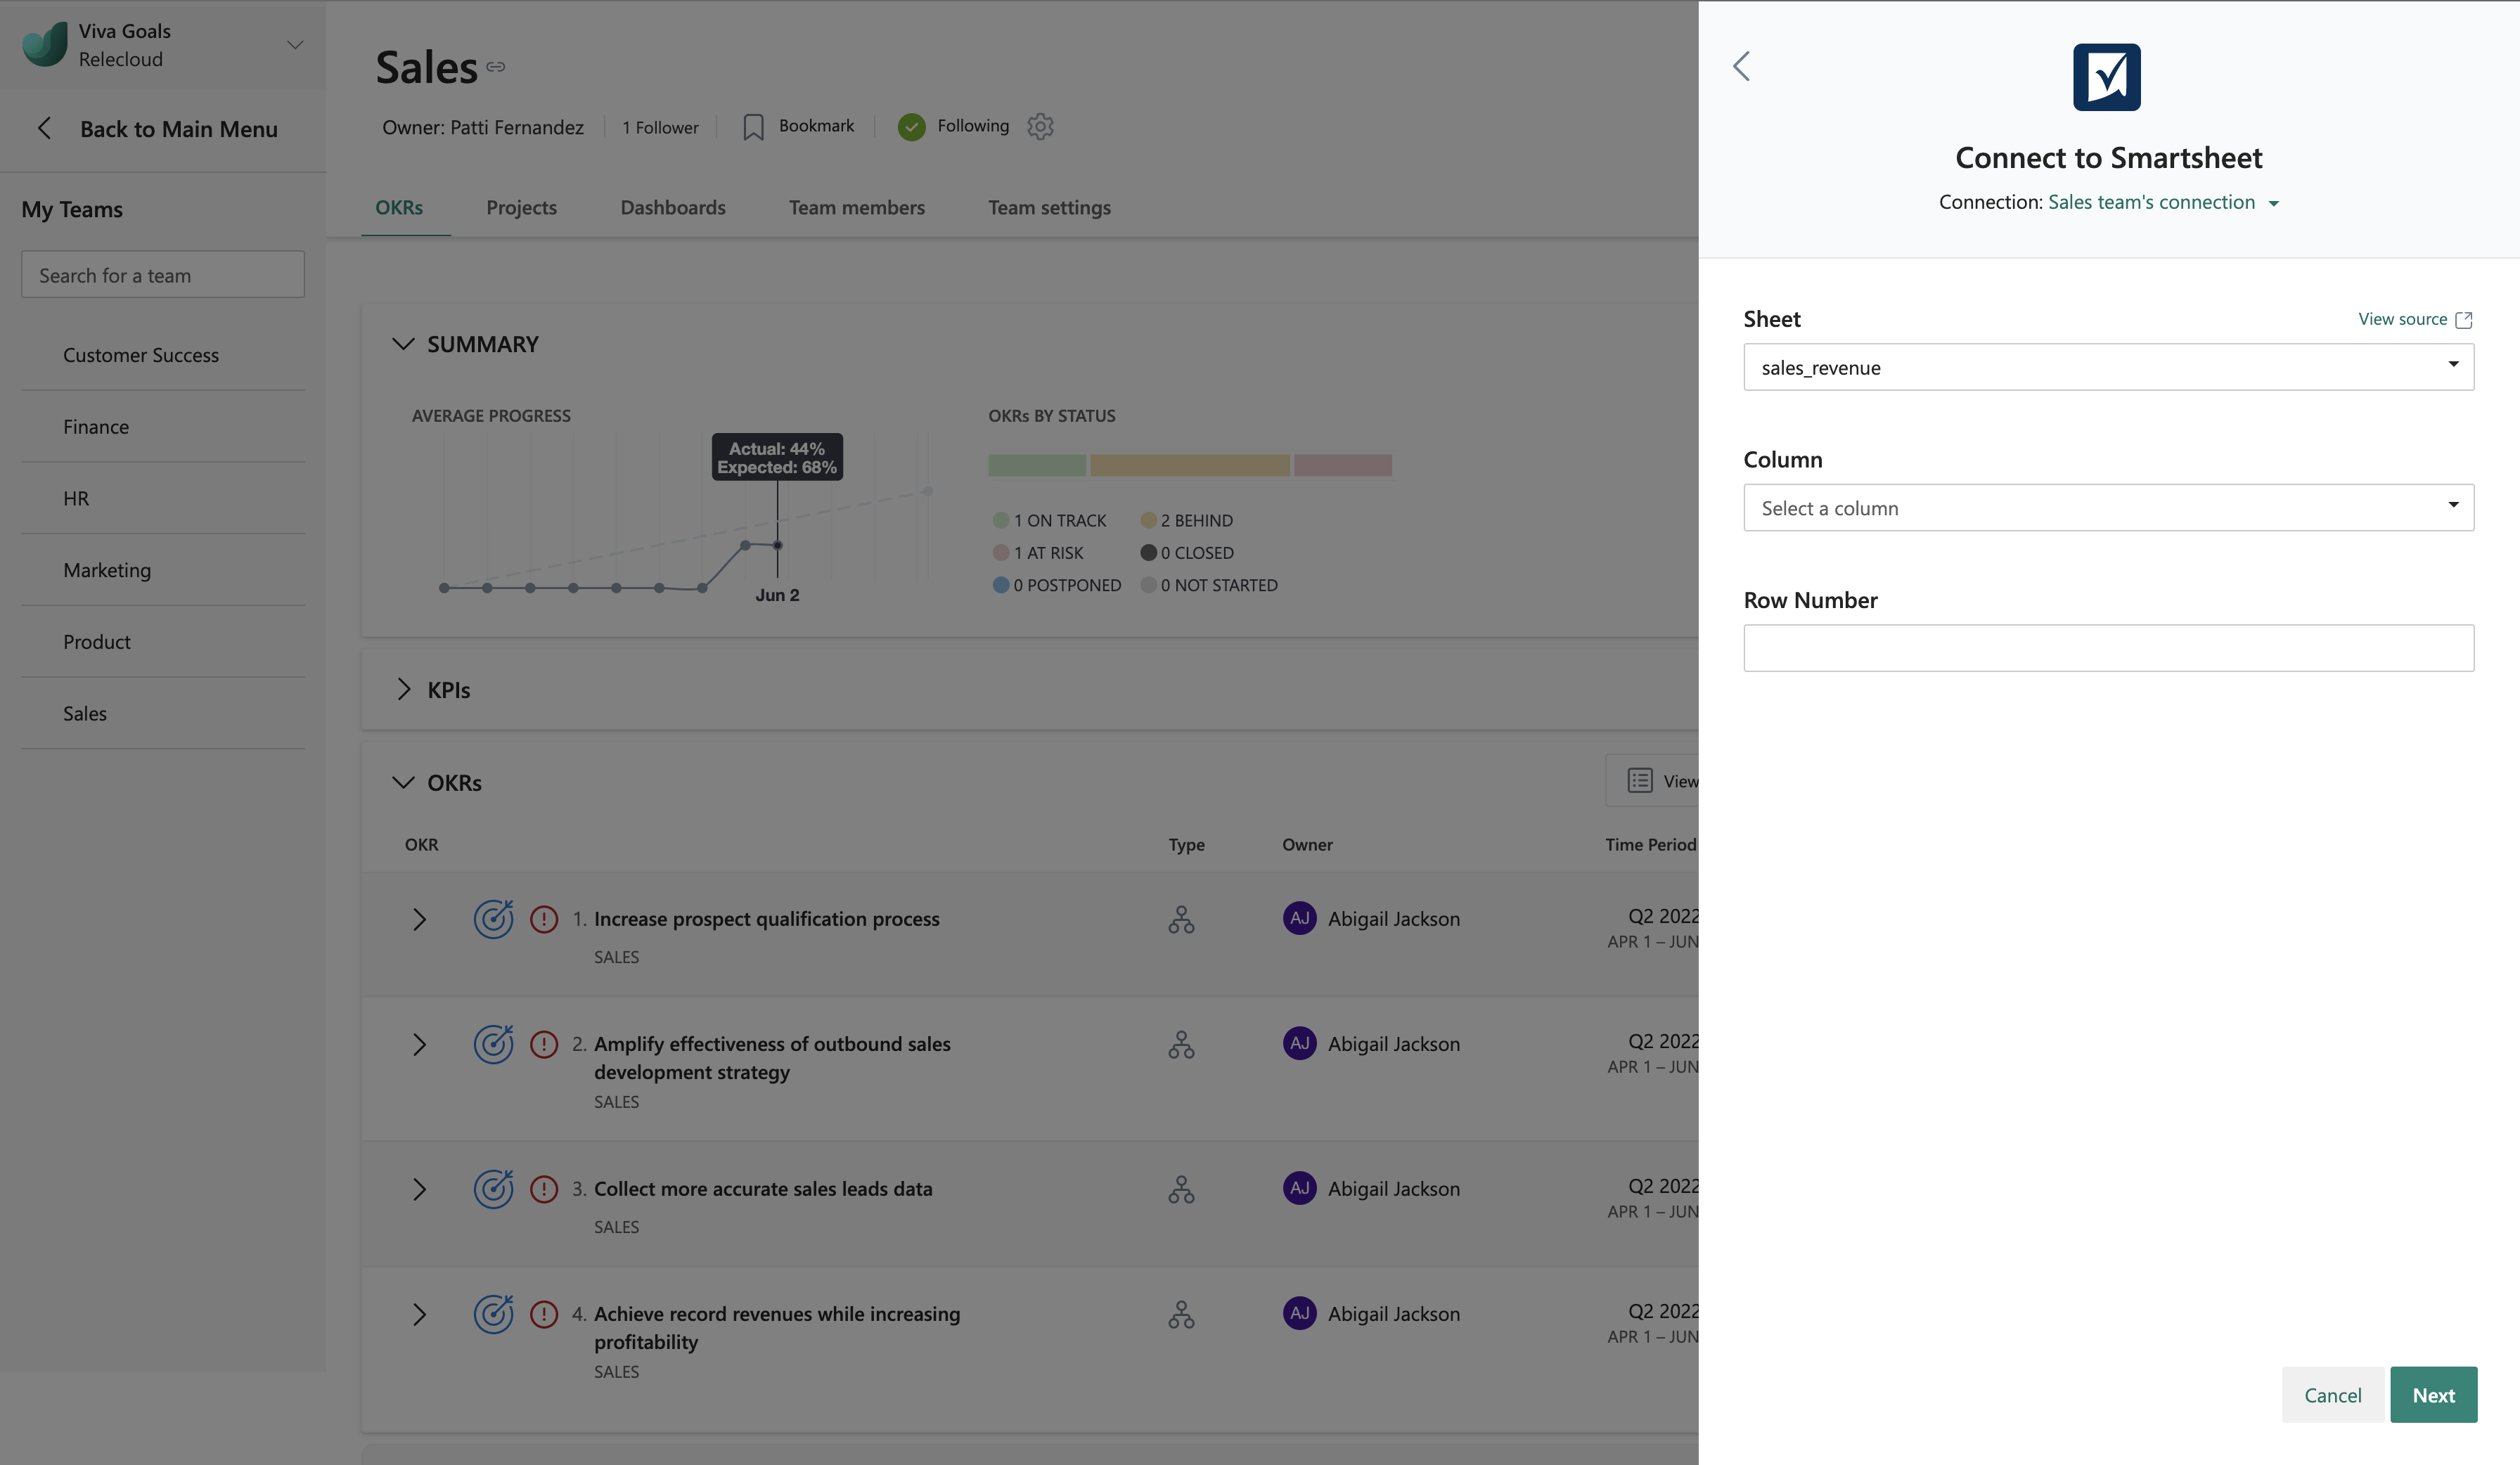Expand the KPIs section
This screenshot has width=2520, height=1465.
coord(403,689)
